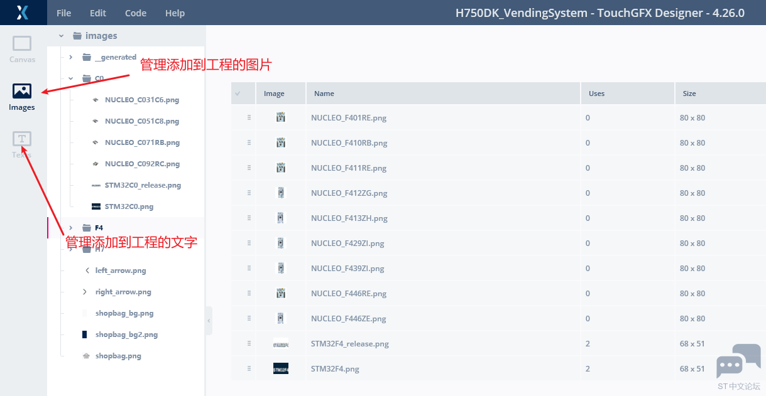
Task: Select NUCLEO_C051C8.png in the tree
Action: 142,121
